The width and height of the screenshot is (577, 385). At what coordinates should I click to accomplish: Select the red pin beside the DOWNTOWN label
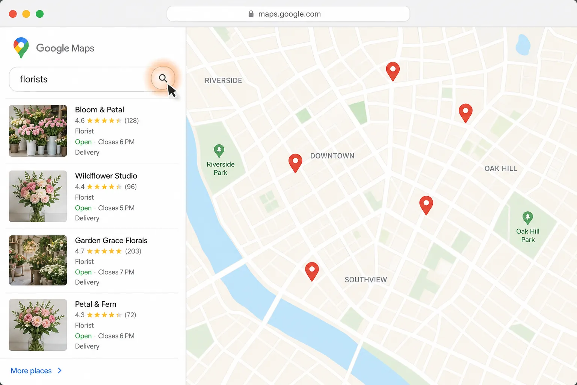pyautogui.click(x=295, y=163)
